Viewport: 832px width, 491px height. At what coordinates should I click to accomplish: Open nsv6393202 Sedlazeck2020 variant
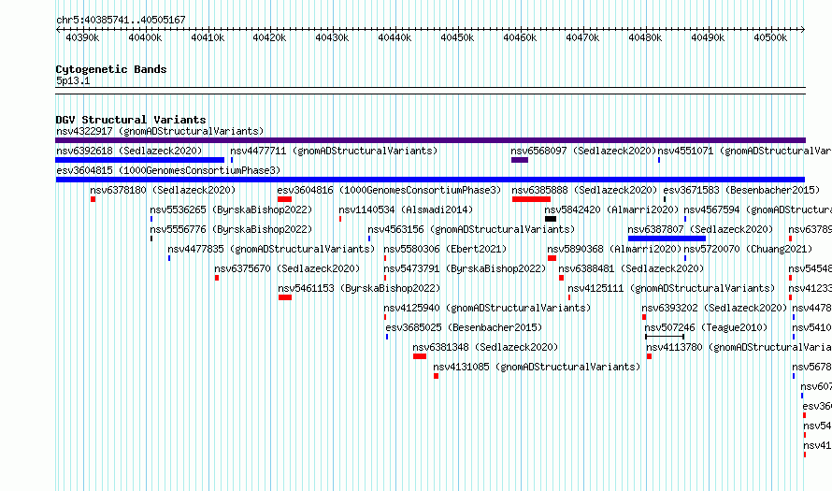coord(714,308)
